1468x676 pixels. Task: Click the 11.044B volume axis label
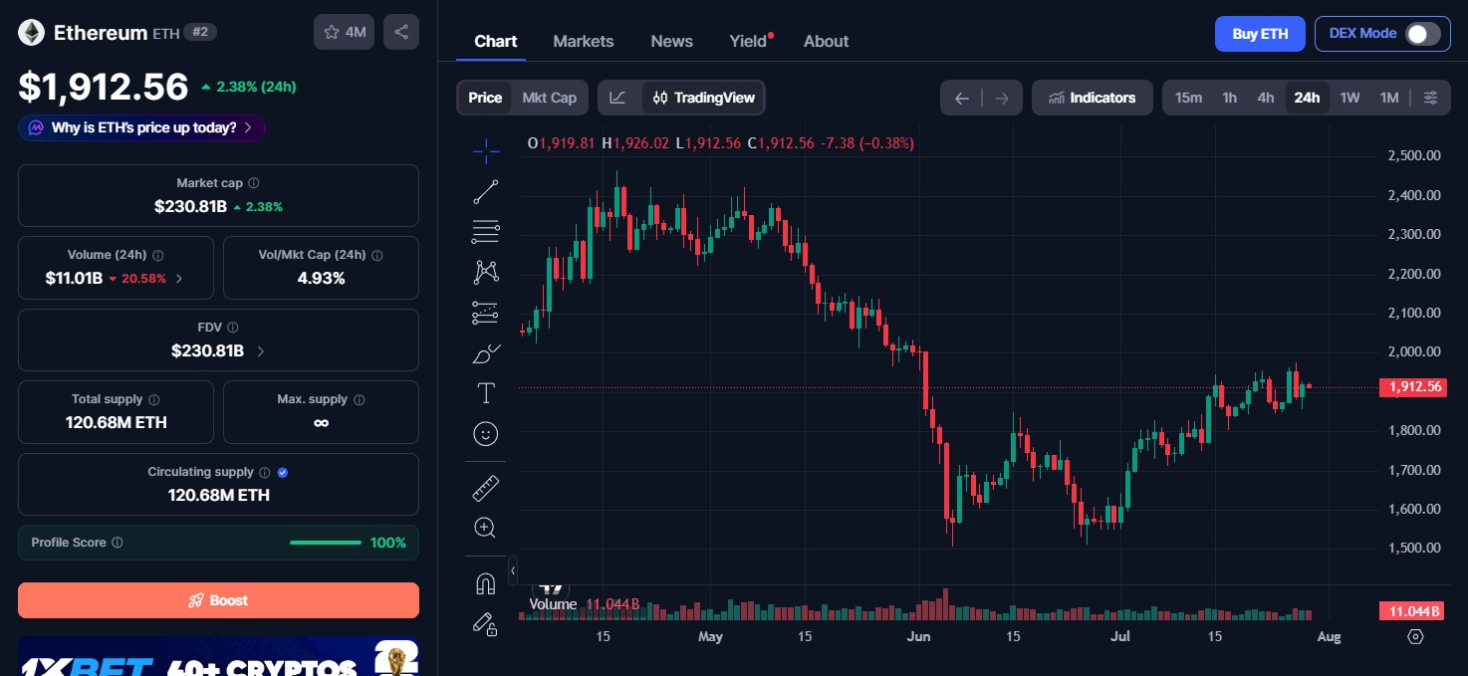[x=1412, y=611]
